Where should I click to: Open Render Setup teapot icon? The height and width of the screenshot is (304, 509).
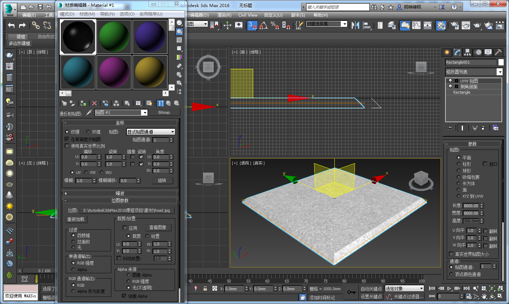tap(455, 25)
